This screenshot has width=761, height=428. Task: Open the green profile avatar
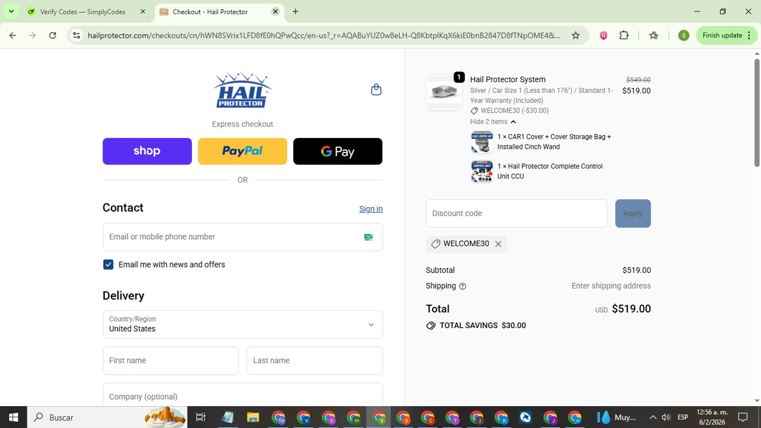683,36
